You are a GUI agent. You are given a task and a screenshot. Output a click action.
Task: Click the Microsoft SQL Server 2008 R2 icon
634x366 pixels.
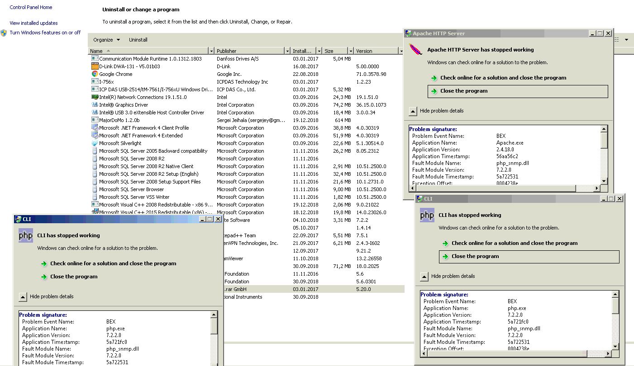click(95, 159)
